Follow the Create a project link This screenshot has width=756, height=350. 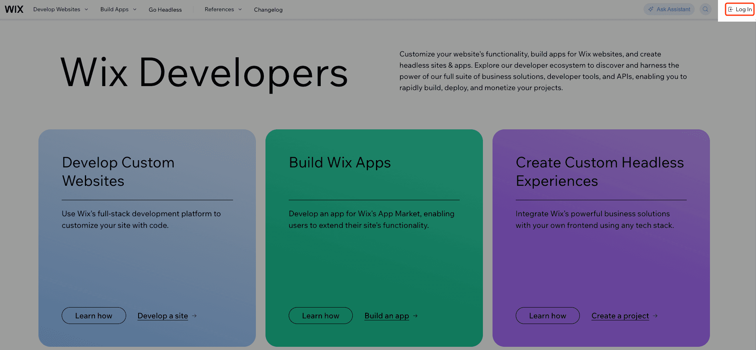tap(620, 316)
